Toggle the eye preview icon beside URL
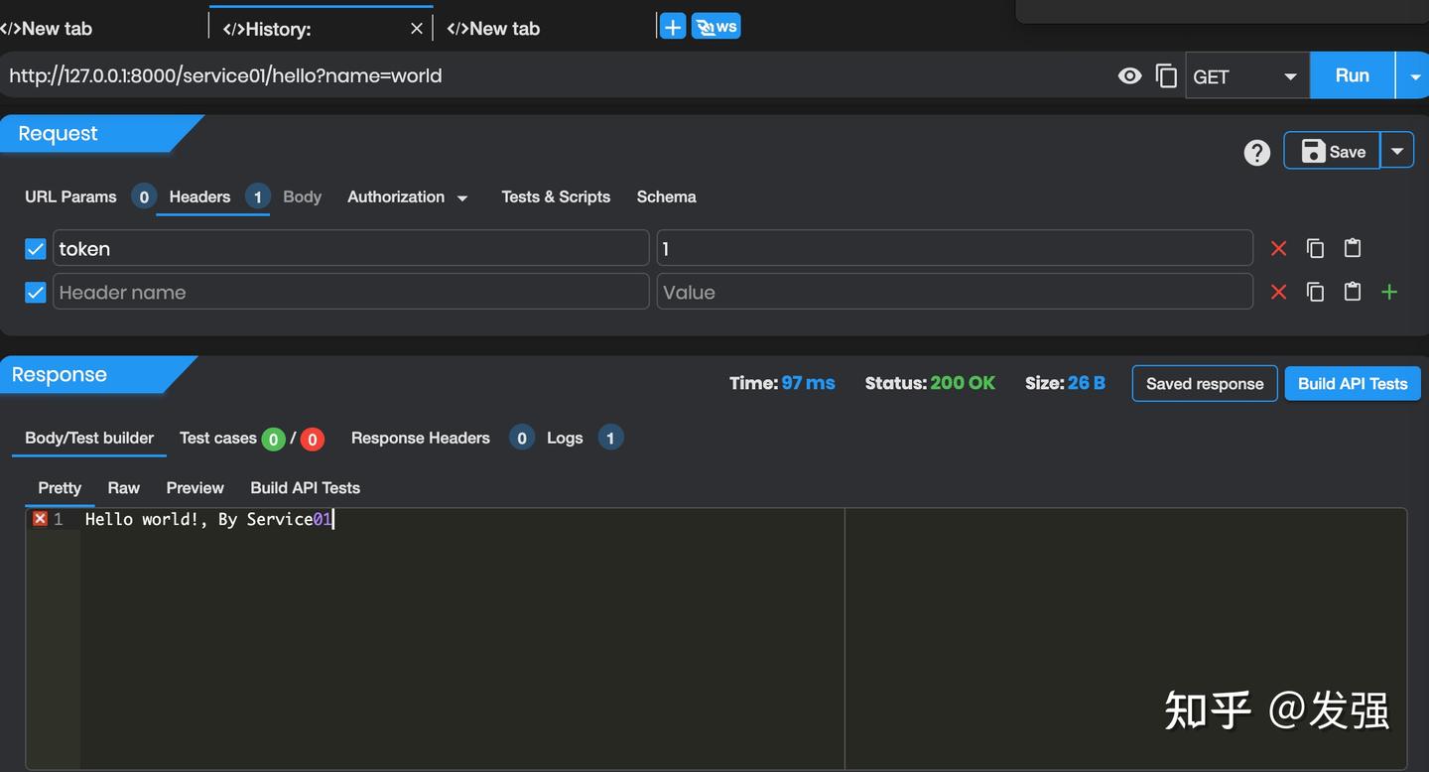This screenshot has width=1429, height=772. (x=1129, y=75)
